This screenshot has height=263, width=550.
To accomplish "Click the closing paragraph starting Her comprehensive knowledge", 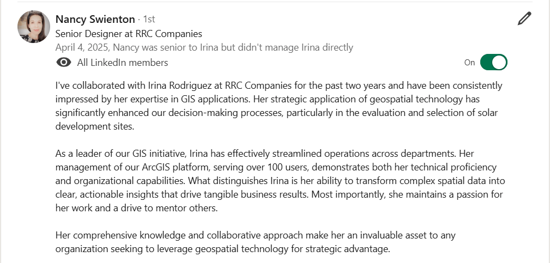I will (255, 242).
